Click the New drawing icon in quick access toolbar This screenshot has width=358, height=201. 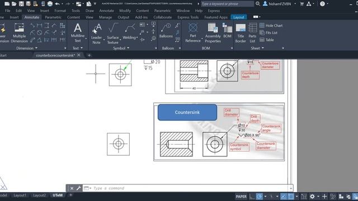coord(7,4)
